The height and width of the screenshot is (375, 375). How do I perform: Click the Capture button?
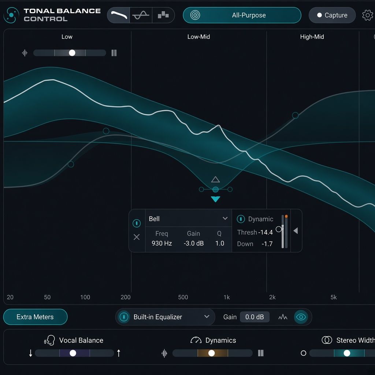(332, 15)
